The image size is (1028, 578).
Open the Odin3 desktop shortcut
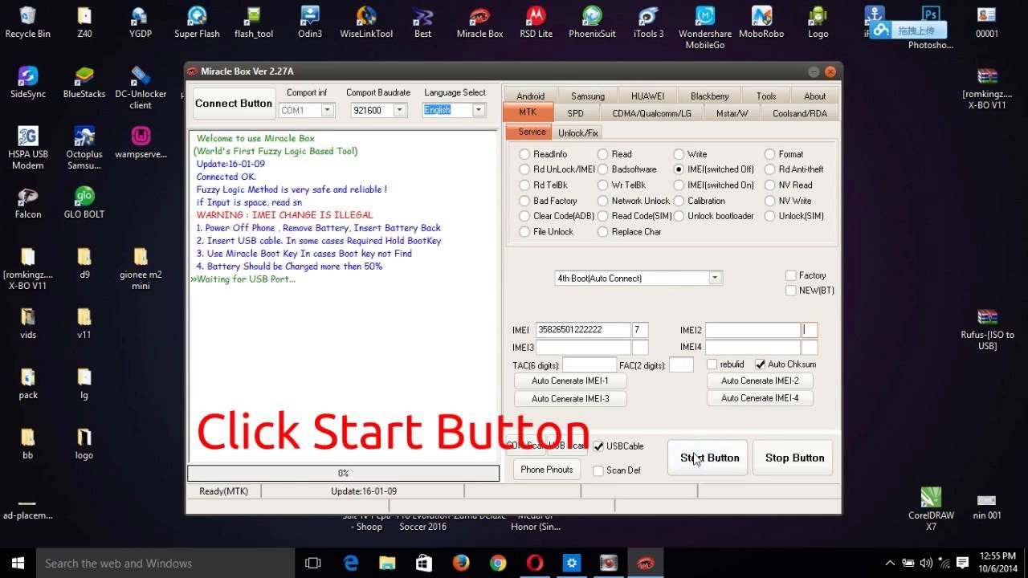pos(310,22)
